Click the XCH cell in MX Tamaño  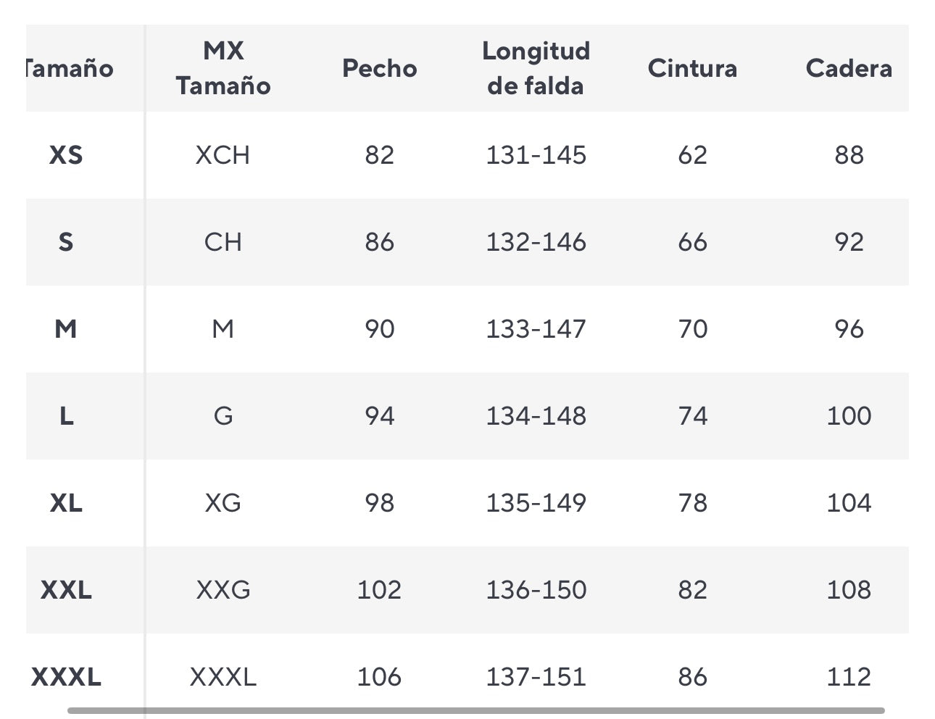pyautogui.click(x=223, y=155)
